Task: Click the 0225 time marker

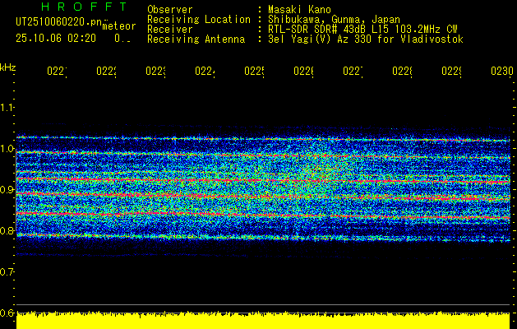Action: point(255,71)
